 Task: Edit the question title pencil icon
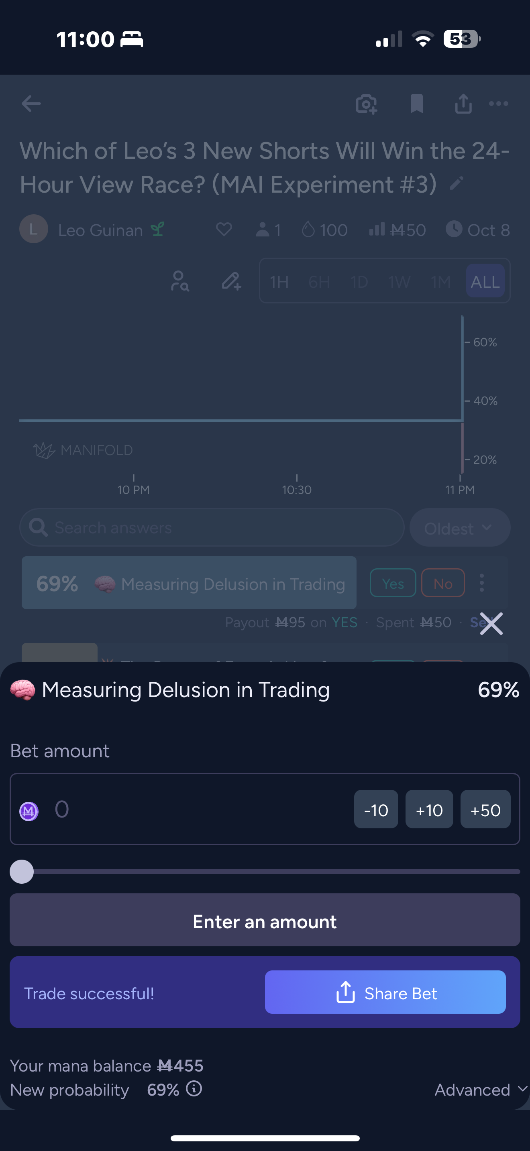[x=456, y=183]
